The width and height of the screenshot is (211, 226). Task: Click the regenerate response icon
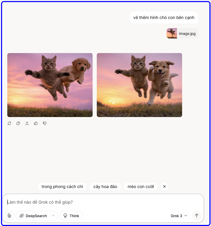pyautogui.click(x=9, y=123)
